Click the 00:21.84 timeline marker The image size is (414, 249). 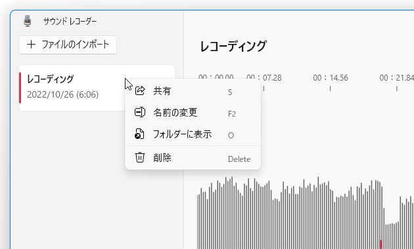point(396,78)
